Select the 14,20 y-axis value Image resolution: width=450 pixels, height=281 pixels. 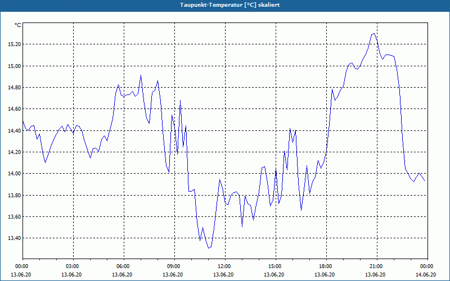point(15,152)
